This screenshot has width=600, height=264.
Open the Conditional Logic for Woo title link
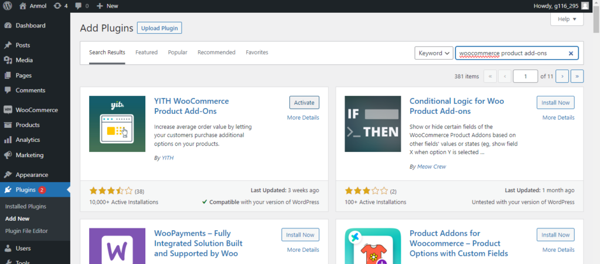tap(456, 106)
